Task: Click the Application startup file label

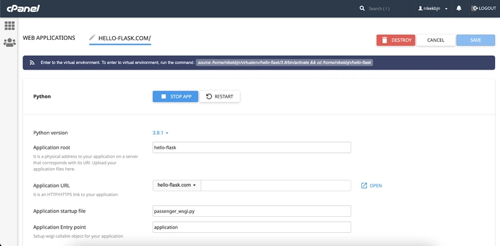Action: point(59,211)
